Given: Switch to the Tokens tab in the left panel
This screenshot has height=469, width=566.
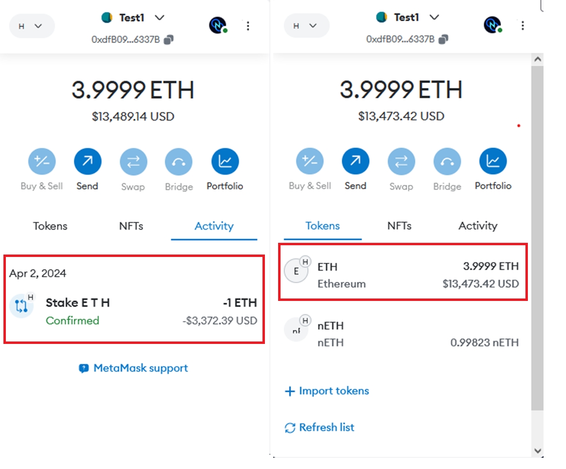Looking at the screenshot, I should [50, 226].
